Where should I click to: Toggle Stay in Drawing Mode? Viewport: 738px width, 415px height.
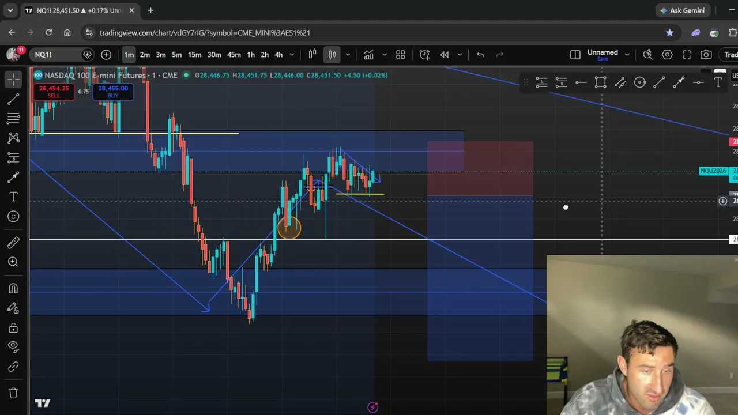click(13, 308)
